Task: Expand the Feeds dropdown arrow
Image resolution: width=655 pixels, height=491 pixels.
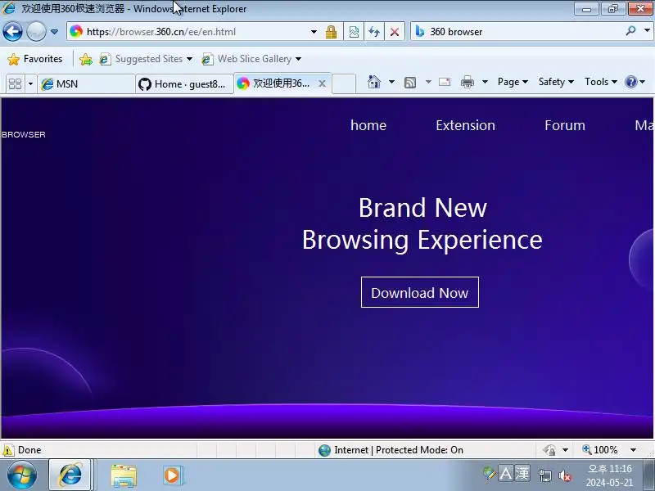Action: coord(428,82)
